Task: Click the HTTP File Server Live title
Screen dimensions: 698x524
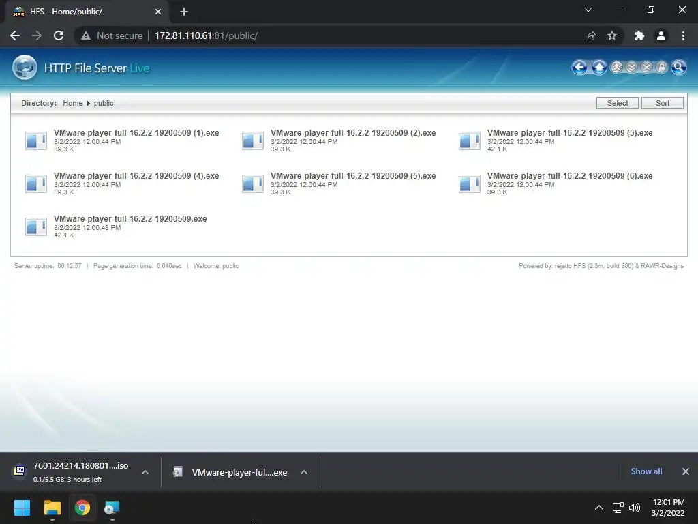Action: point(97,68)
